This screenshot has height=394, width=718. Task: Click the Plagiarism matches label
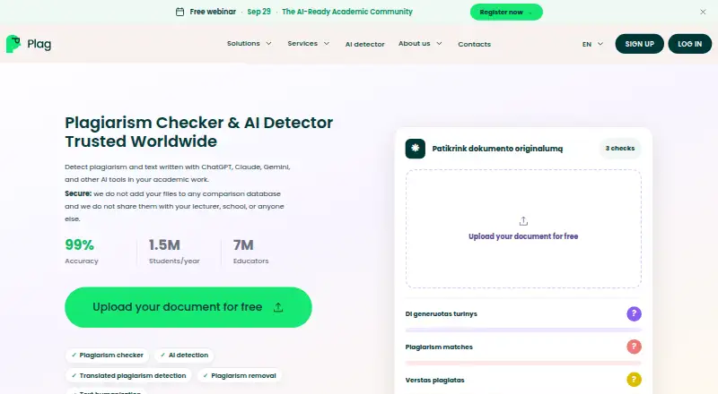pyautogui.click(x=439, y=347)
